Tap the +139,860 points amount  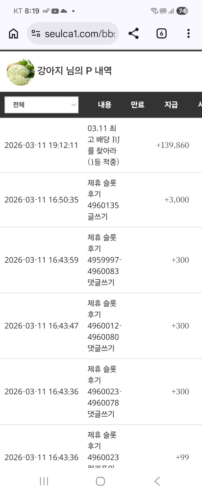coord(172,145)
